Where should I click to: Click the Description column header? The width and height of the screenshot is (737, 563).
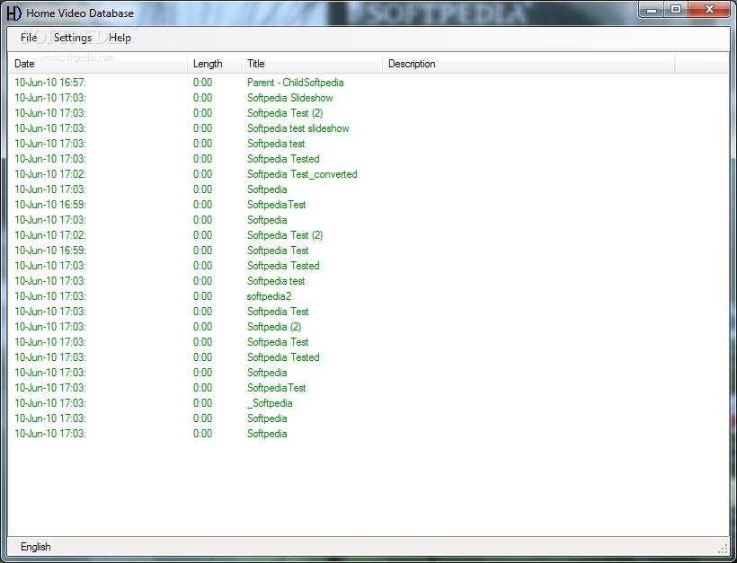coord(528,64)
